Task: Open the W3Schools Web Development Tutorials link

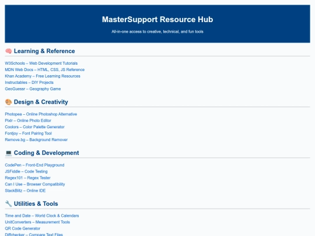Action: 41,63
